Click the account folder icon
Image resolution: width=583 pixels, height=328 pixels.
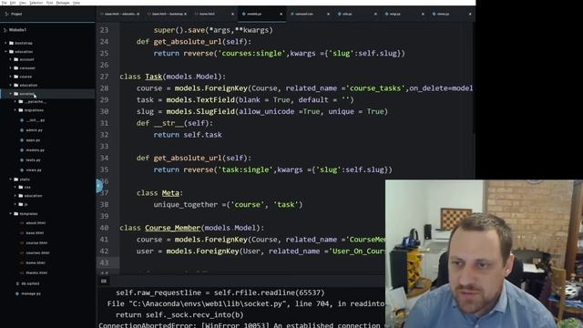tap(16, 59)
